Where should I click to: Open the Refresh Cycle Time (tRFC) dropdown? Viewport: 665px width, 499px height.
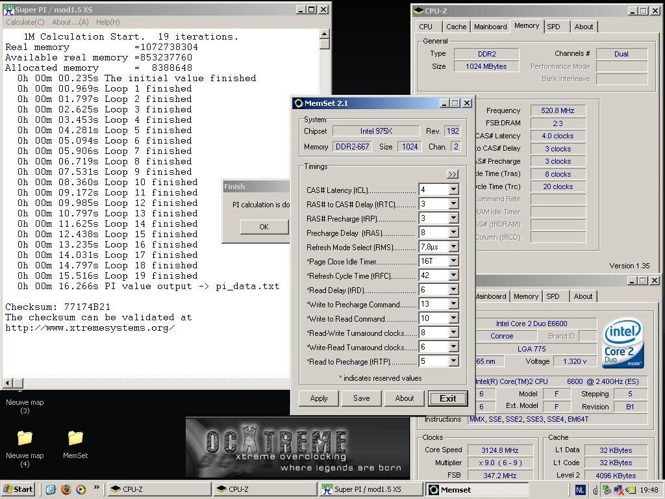pyautogui.click(x=453, y=275)
